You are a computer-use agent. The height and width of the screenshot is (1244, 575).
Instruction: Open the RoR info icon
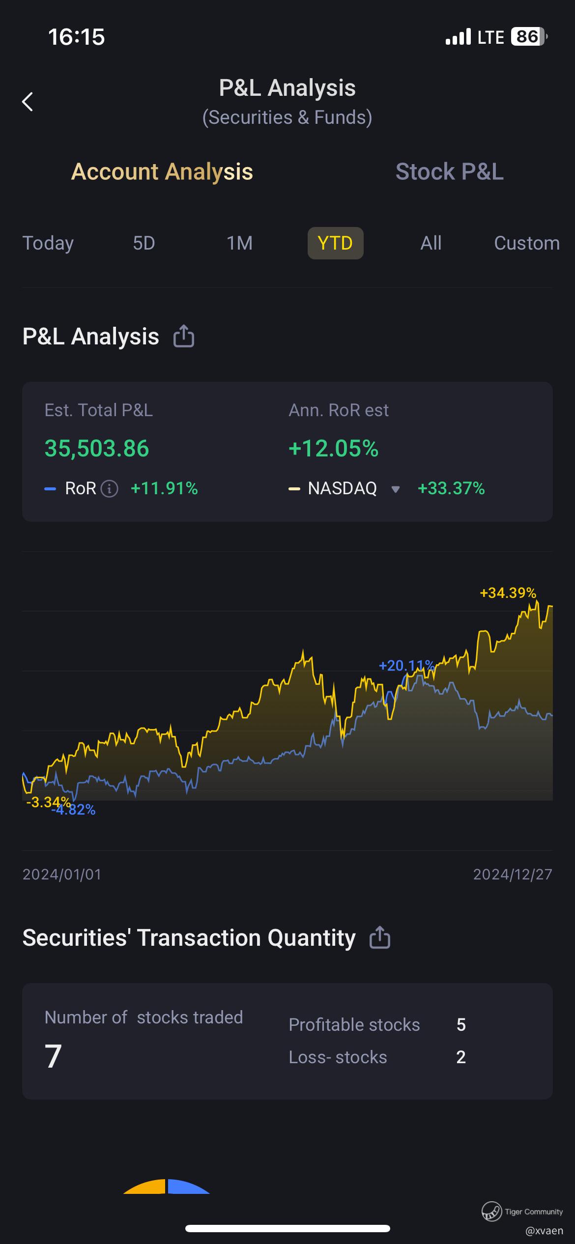pyautogui.click(x=109, y=489)
